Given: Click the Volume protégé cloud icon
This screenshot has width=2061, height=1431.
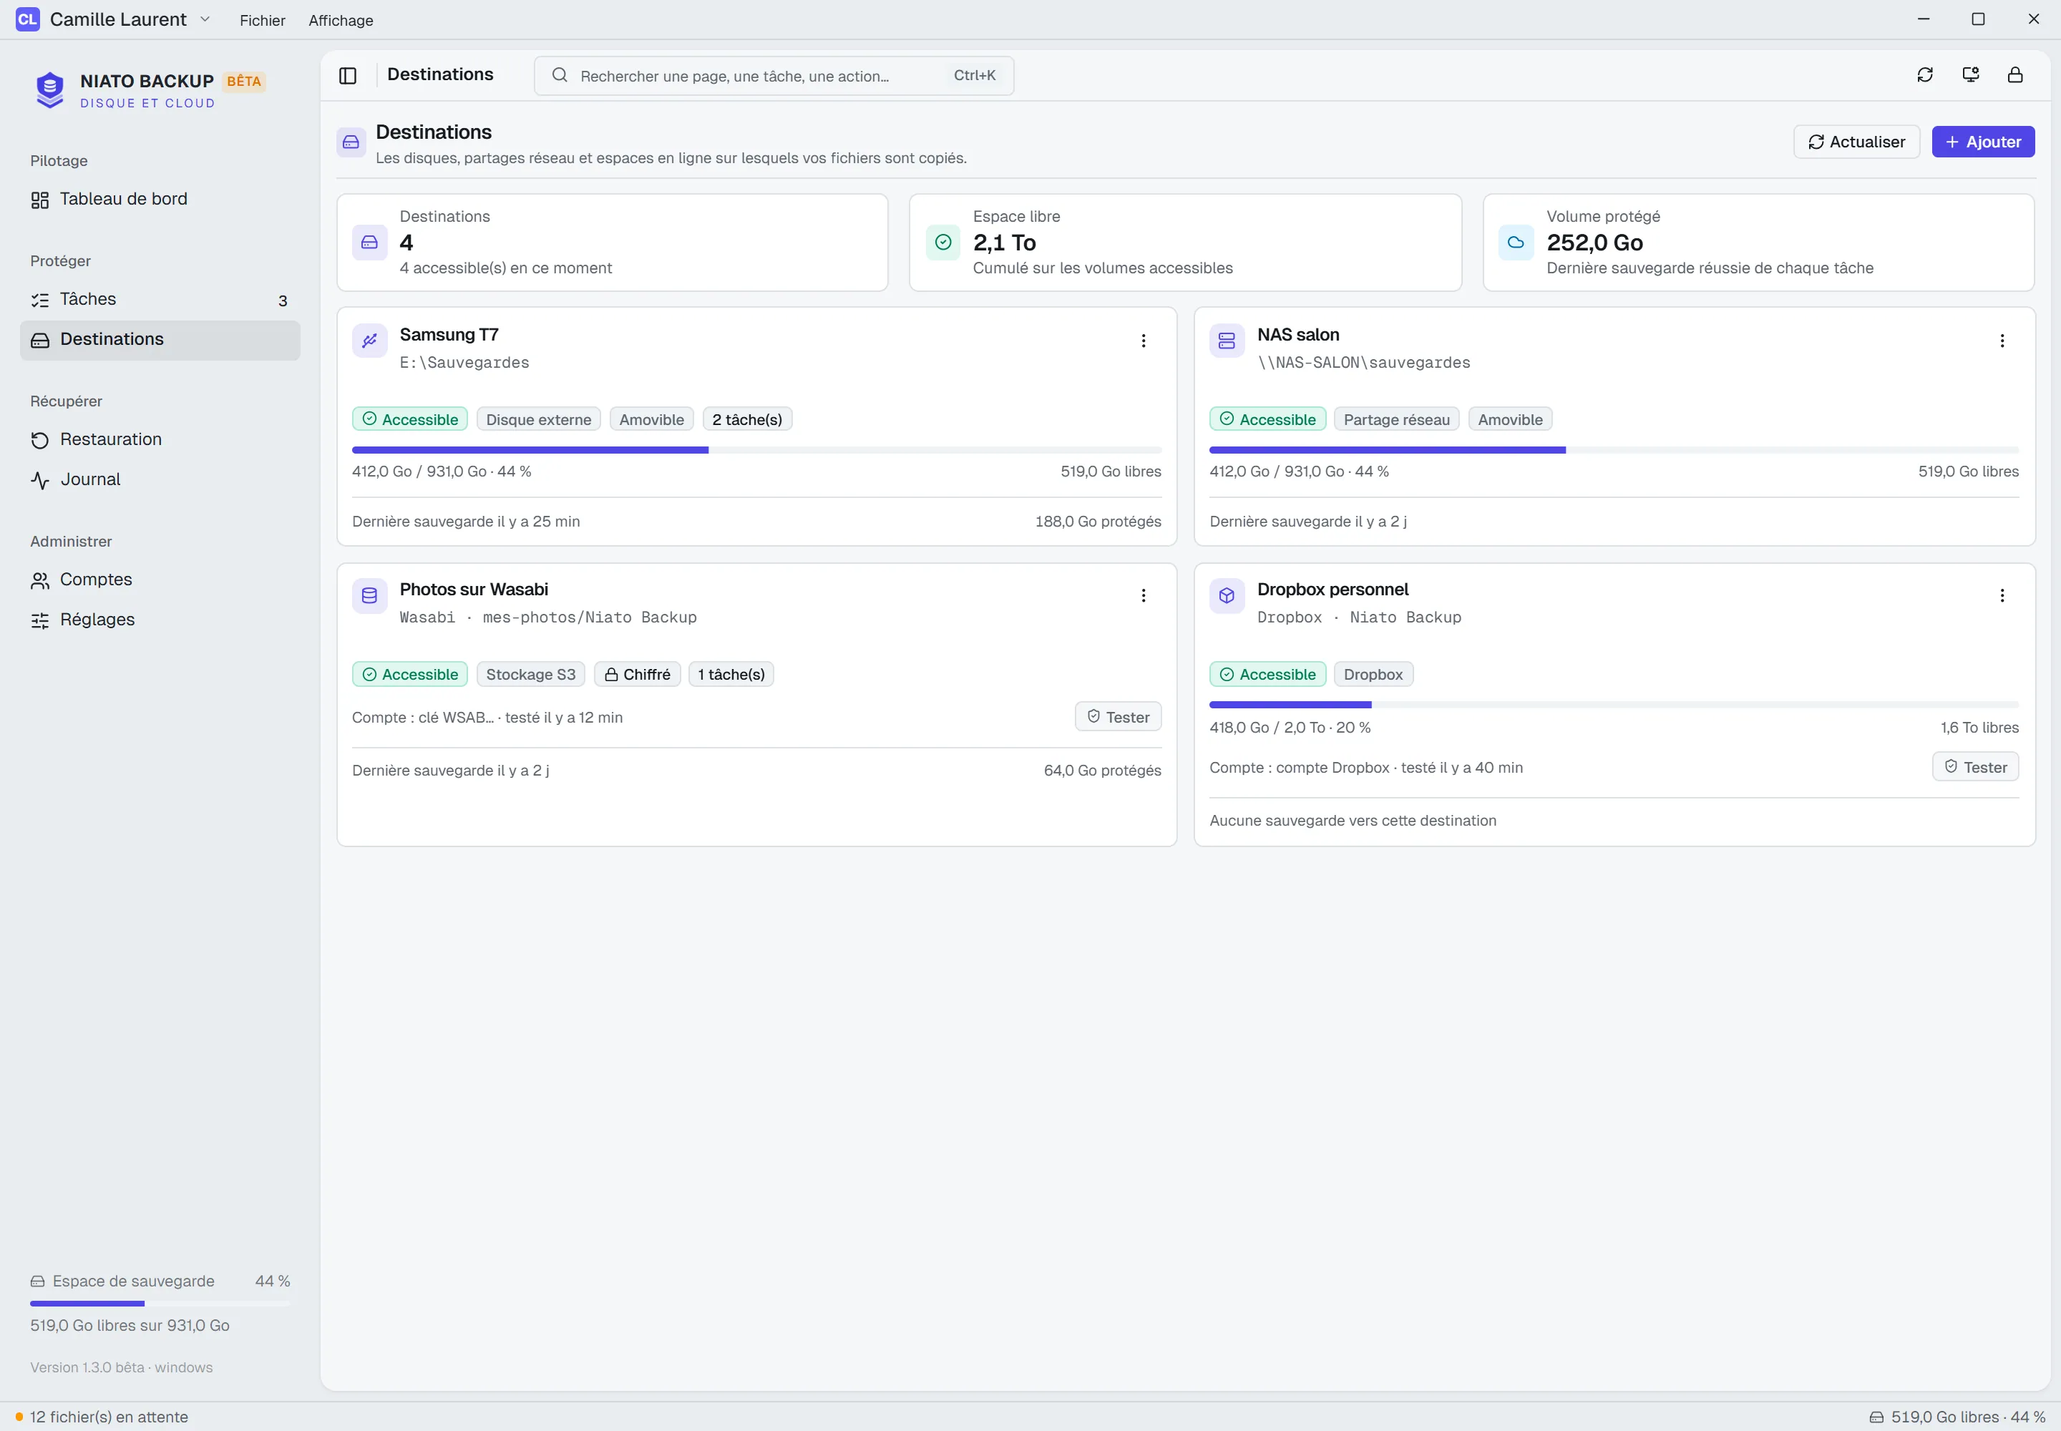Looking at the screenshot, I should [1516, 242].
